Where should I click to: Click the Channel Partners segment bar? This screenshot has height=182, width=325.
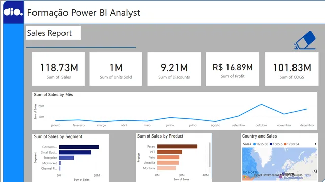tap(60, 168)
